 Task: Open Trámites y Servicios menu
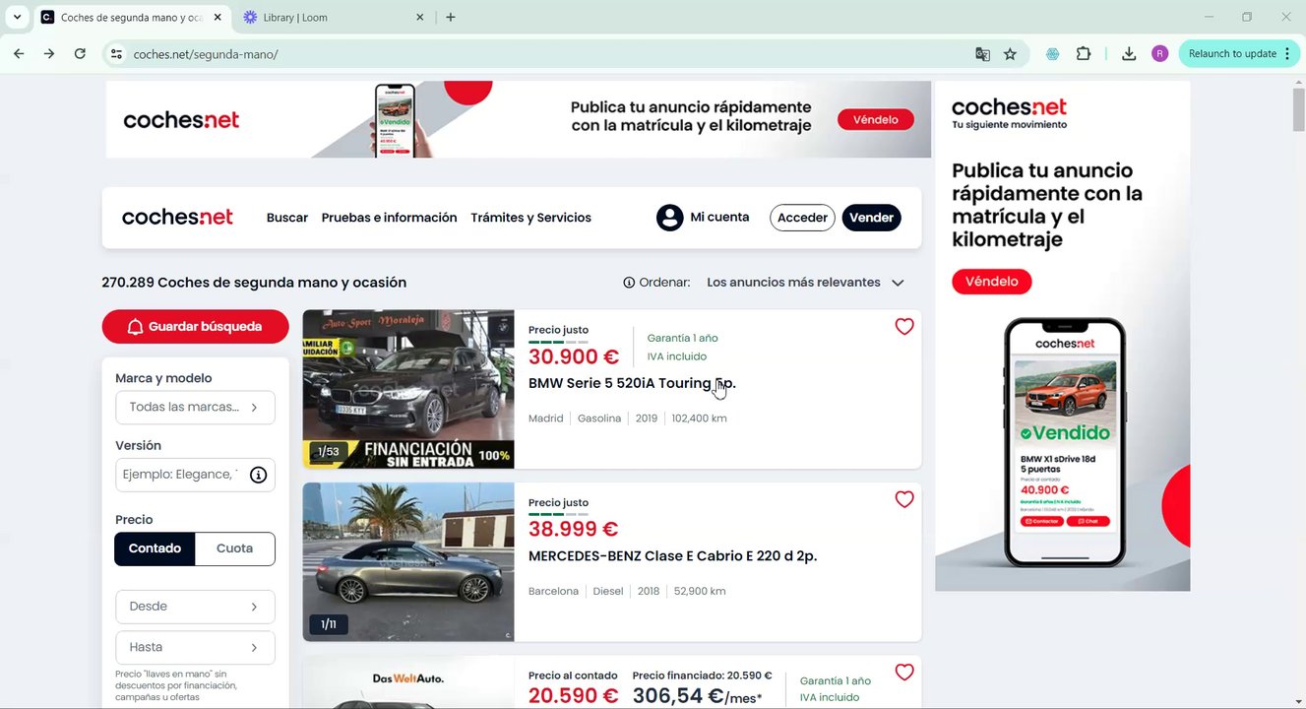(530, 218)
